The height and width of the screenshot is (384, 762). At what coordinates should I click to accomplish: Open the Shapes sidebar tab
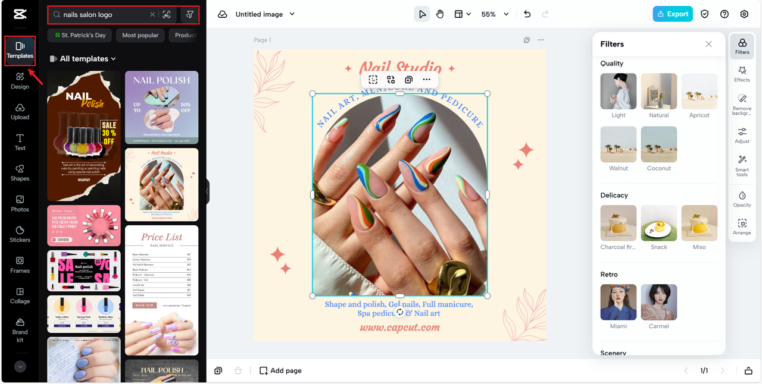tap(20, 173)
